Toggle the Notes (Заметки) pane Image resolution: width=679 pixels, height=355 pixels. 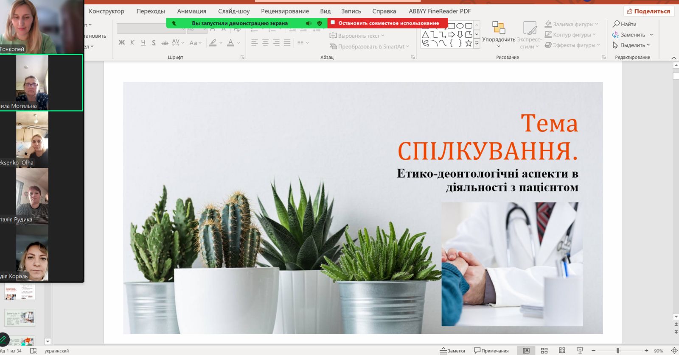coord(452,350)
